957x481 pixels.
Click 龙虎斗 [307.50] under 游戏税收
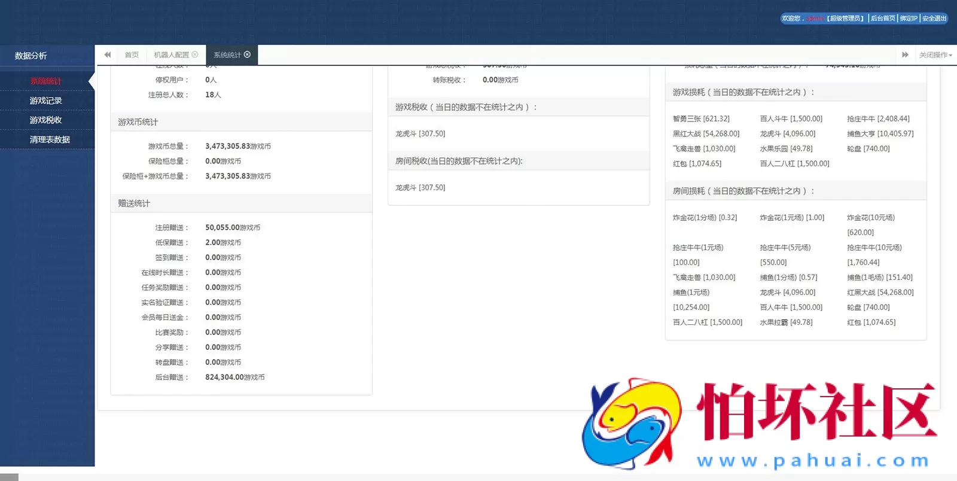(x=420, y=133)
